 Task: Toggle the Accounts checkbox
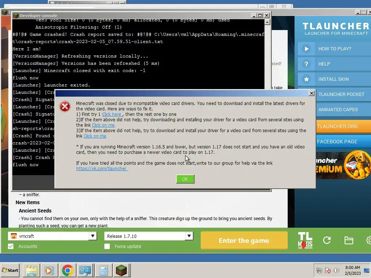pos(11,246)
